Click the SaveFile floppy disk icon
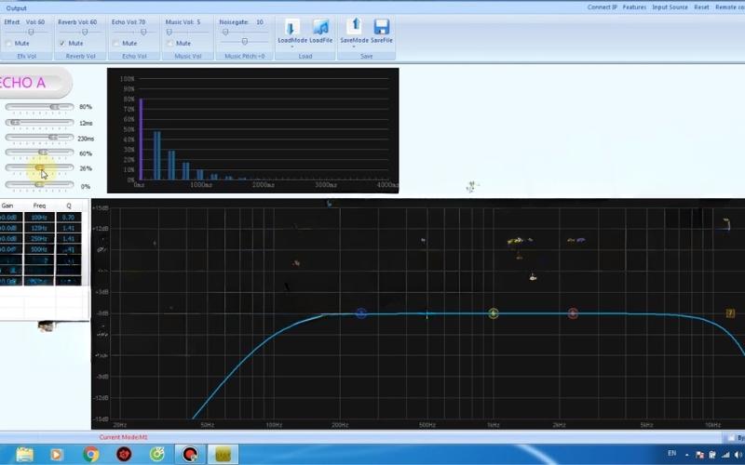This screenshot has width=745, height=465. (x=382, y=27)
